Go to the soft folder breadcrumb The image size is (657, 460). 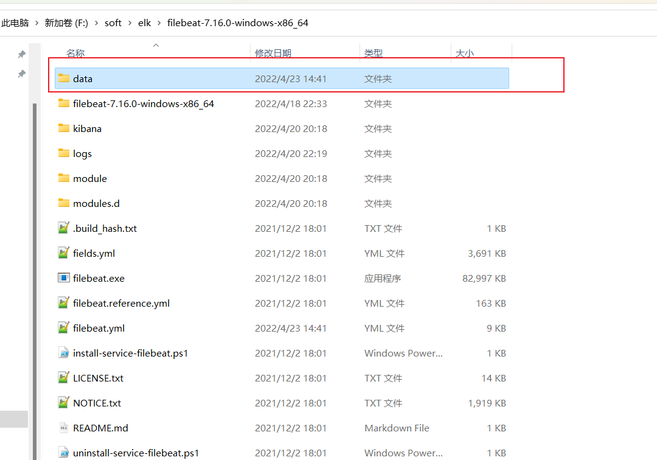click(x=113, y=23)
